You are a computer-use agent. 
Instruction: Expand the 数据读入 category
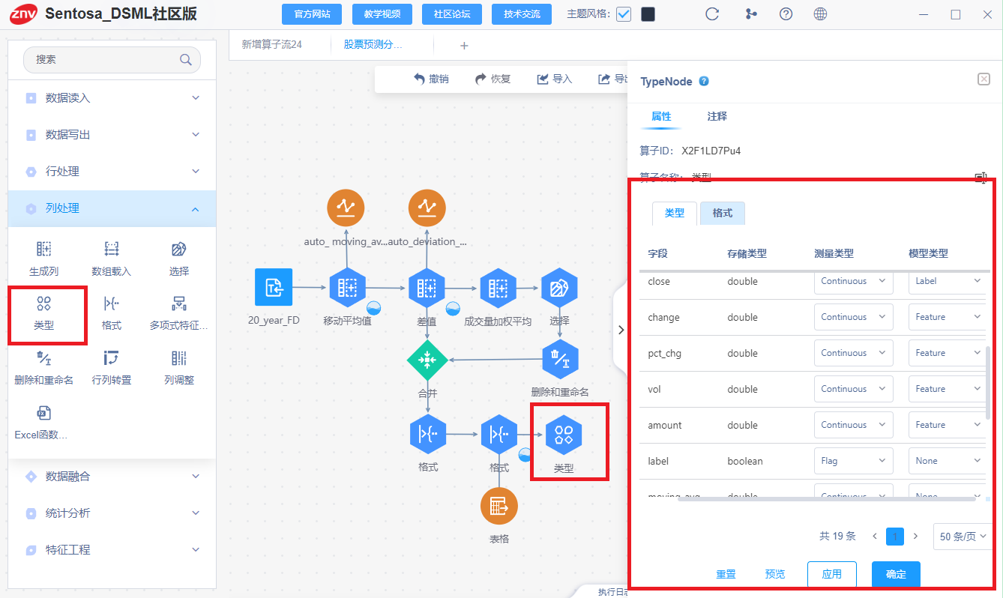tap(112, 98)
